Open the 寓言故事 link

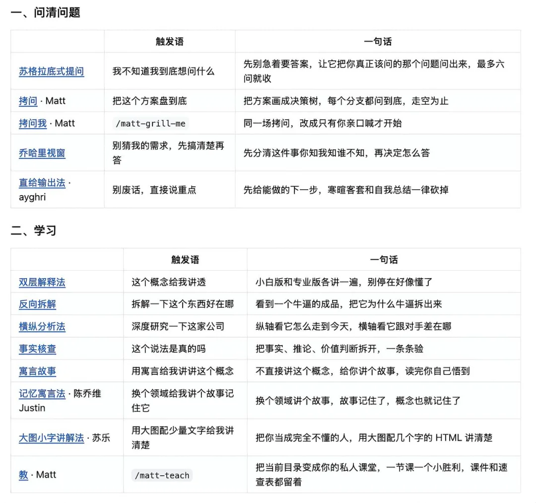[x=37, y=371]
